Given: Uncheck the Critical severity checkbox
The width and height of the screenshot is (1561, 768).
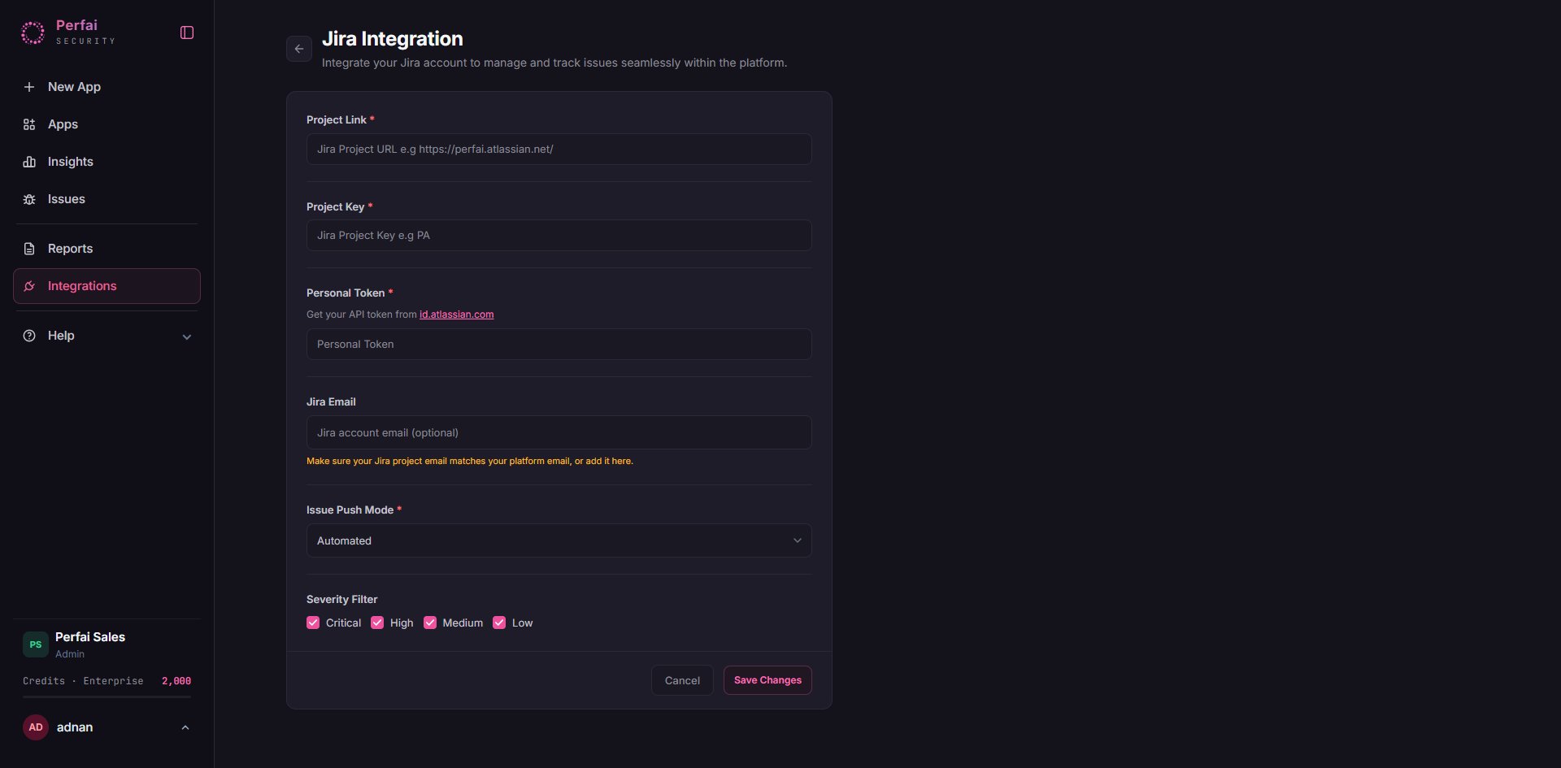Looking at the screenshot, I should tap(313, 623).
